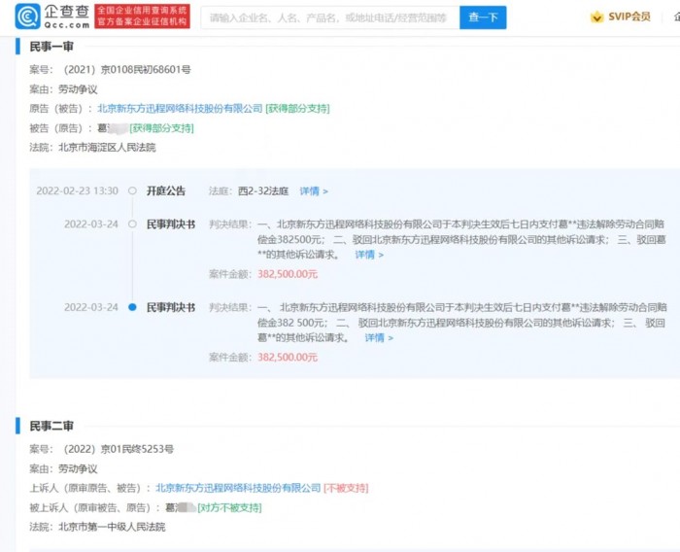Select the 开庭公告 hollow timeline dot
The width and height of the screenshot is (680, 552).
[132, 191]
